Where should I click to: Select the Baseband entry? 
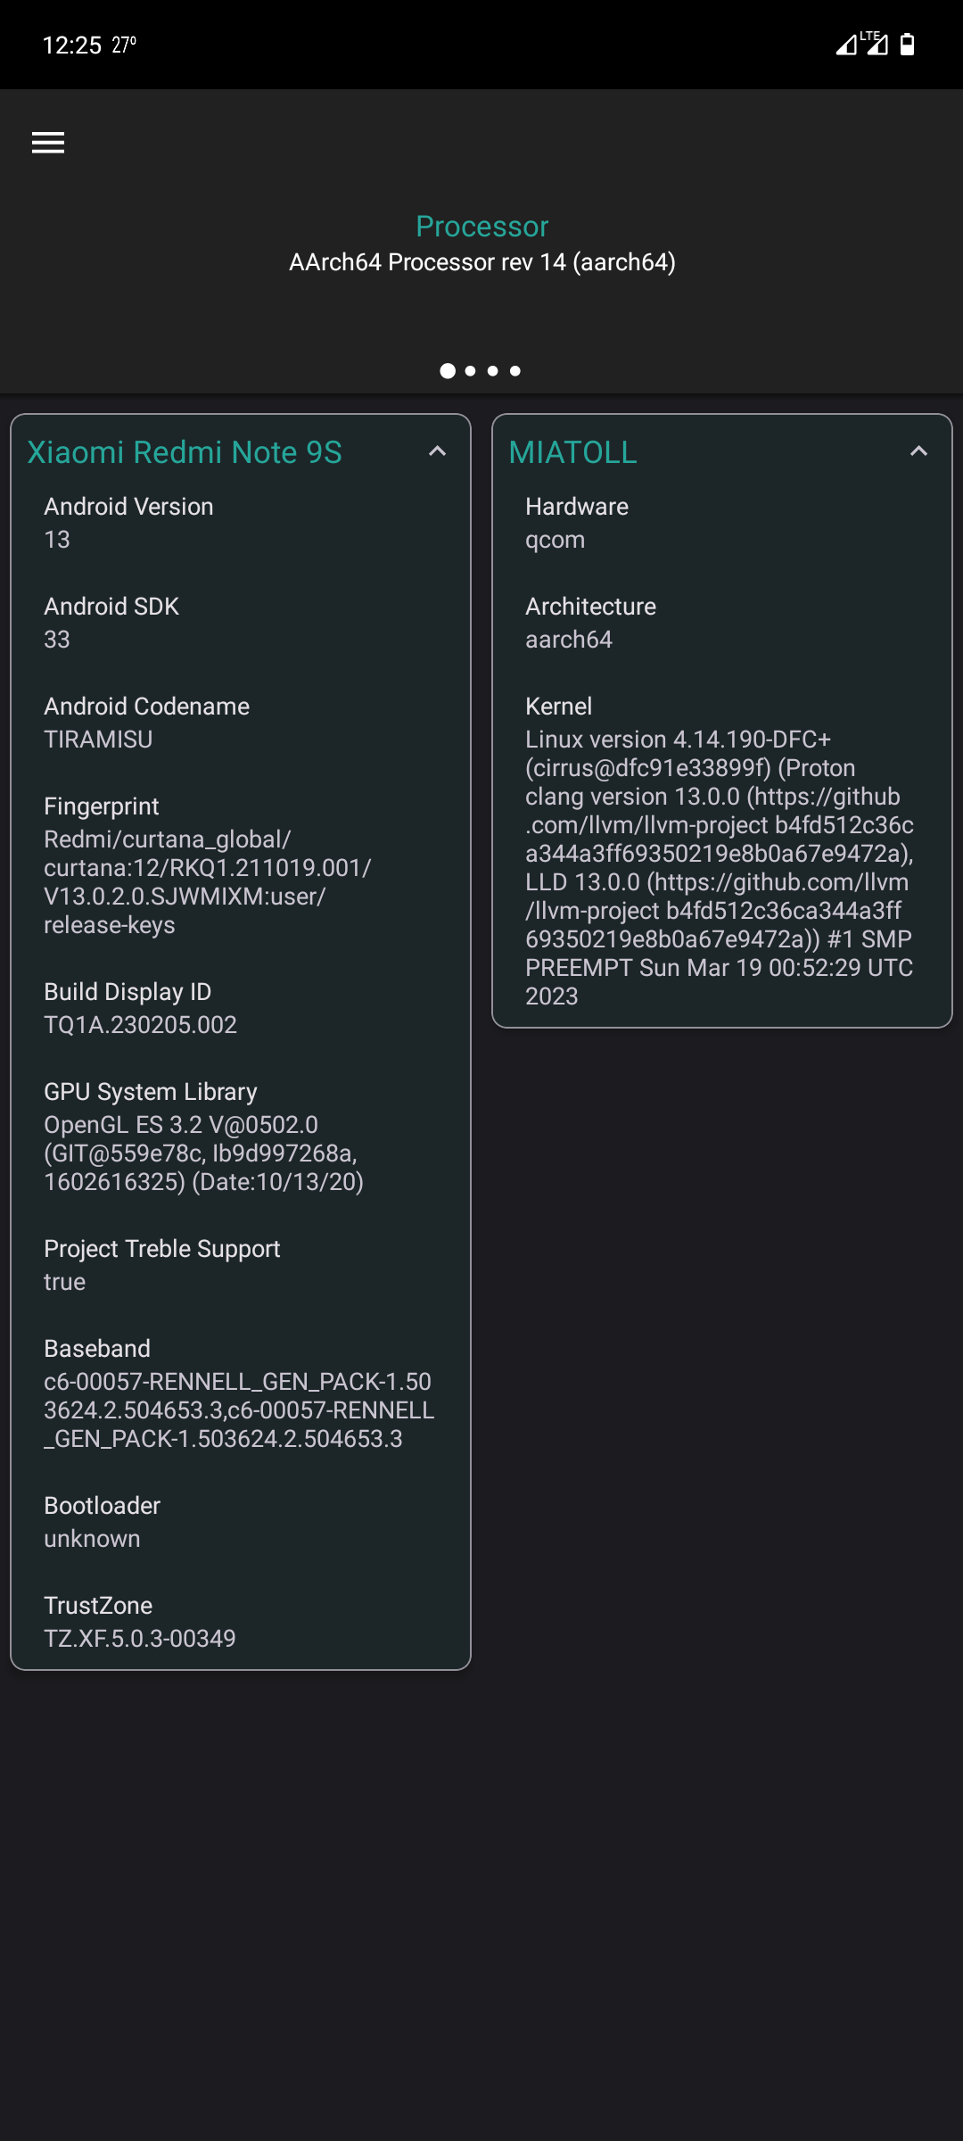238,1393
